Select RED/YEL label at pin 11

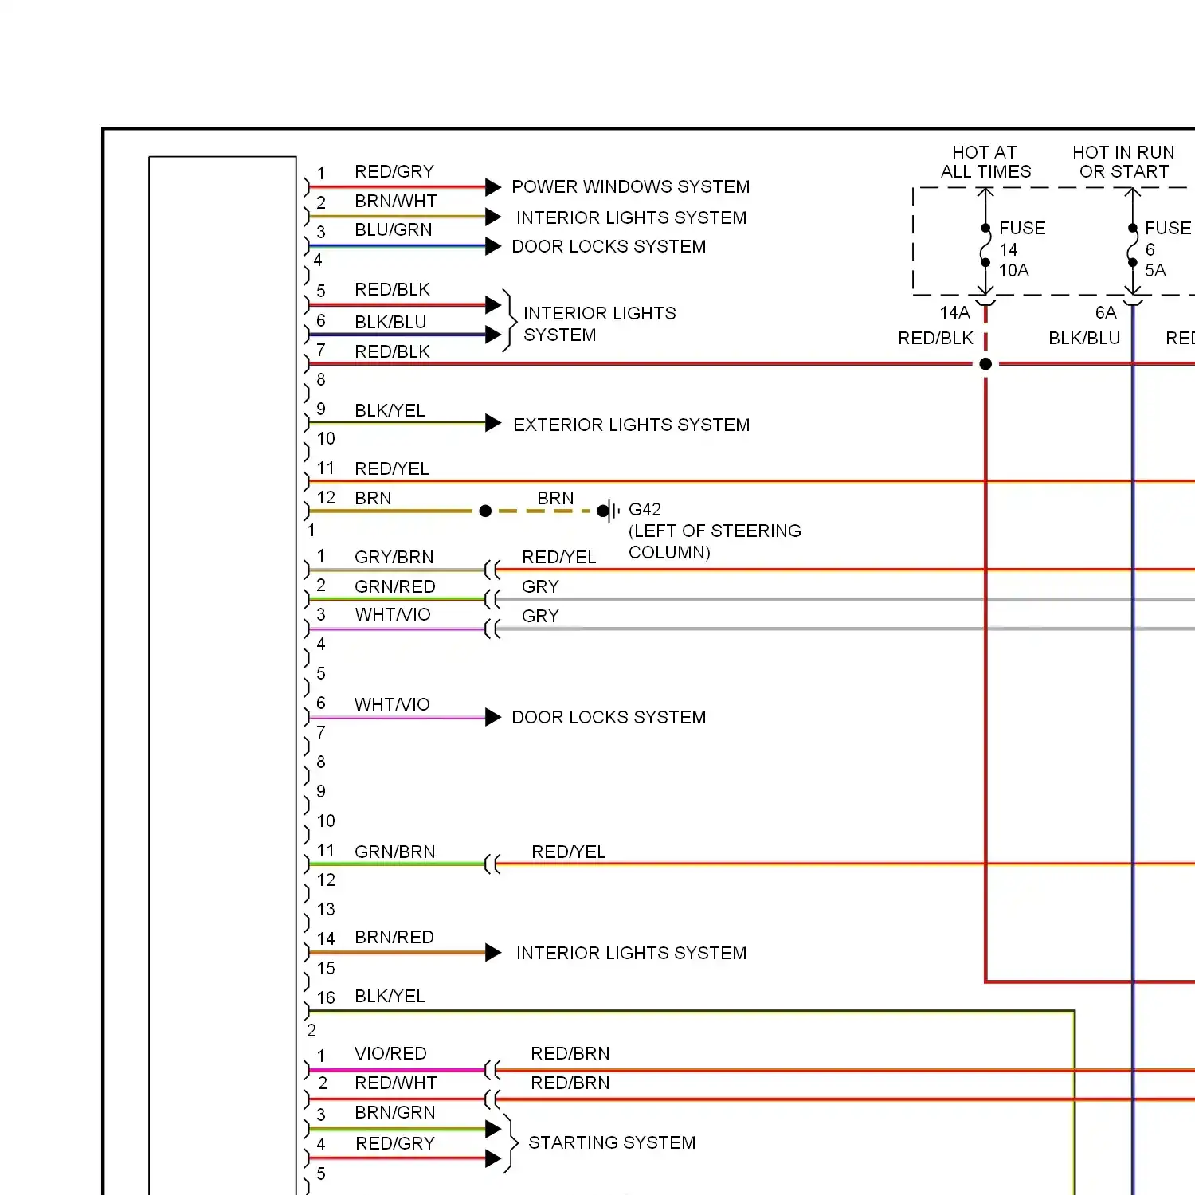click(x=391, y=468)
